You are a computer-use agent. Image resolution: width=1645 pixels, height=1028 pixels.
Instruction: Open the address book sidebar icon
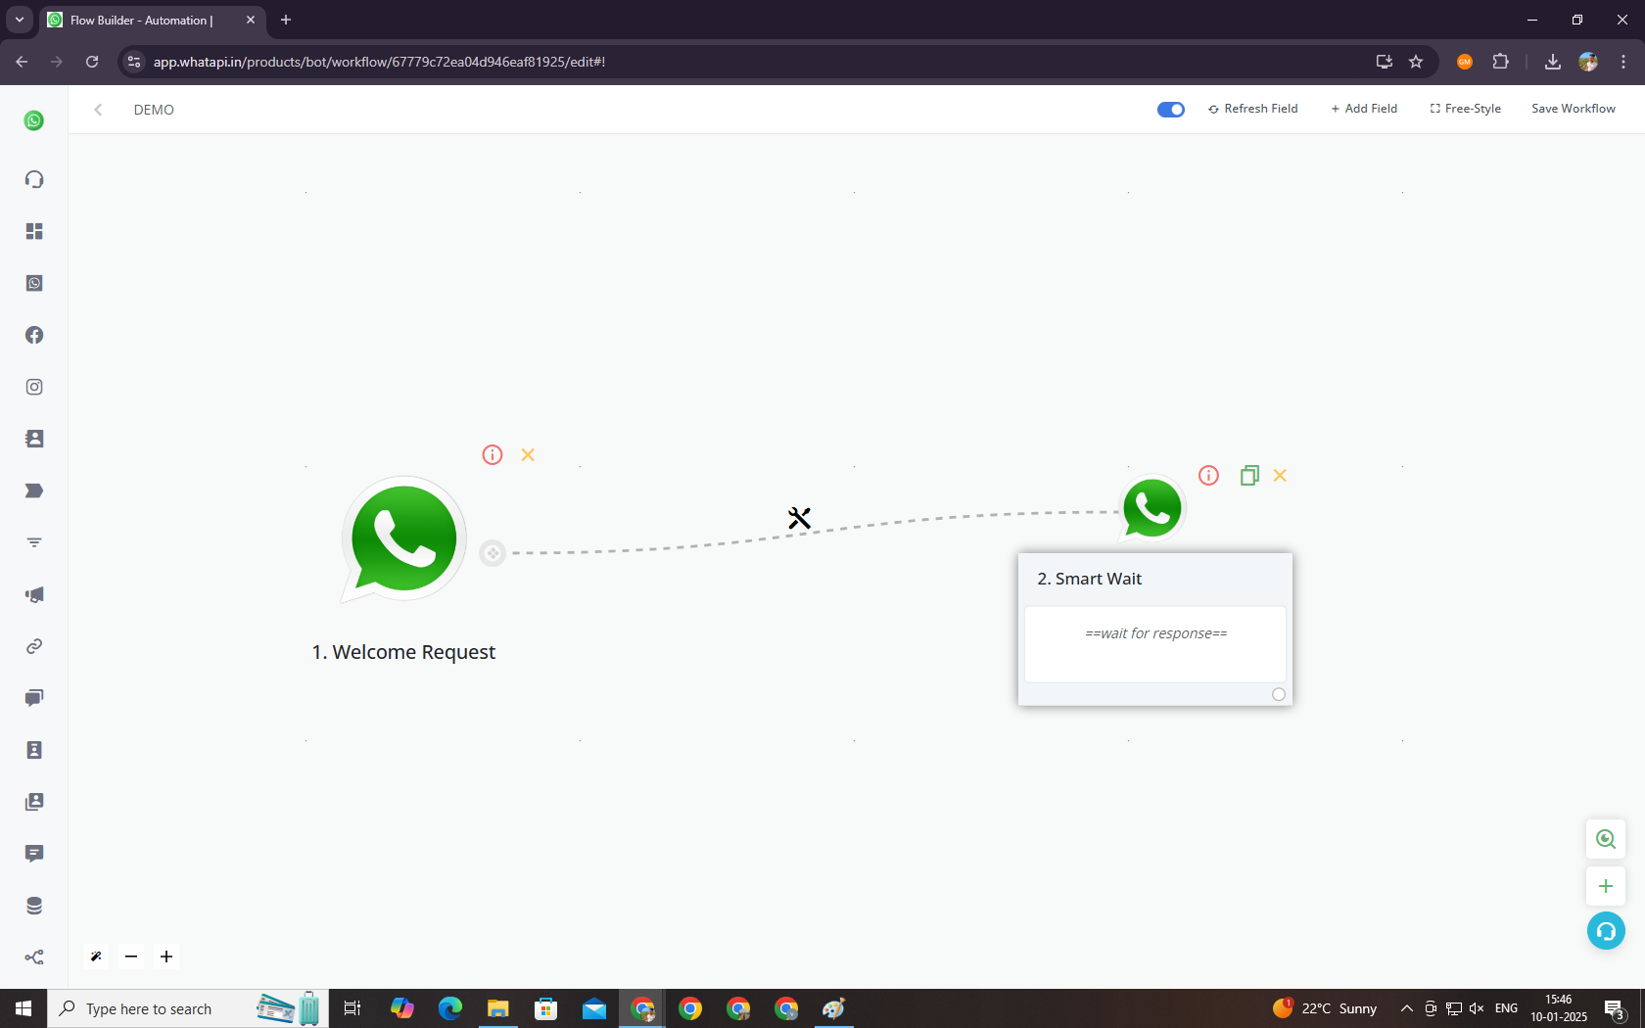34,750
